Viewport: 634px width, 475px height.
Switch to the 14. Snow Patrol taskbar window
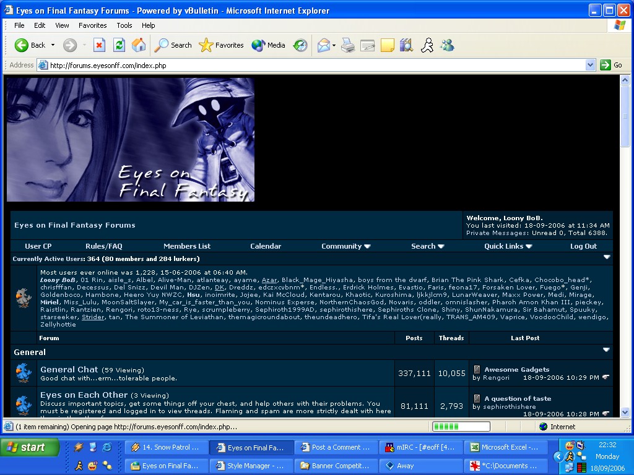pyautogui.click(x=167, y=447)
